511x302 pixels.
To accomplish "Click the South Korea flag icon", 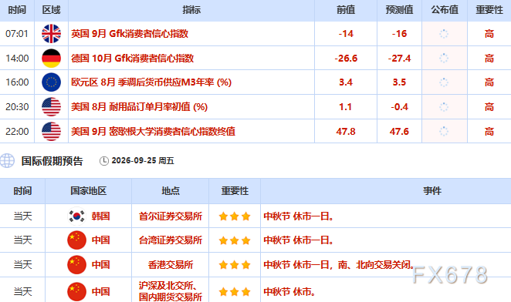I will click(76, 216).
